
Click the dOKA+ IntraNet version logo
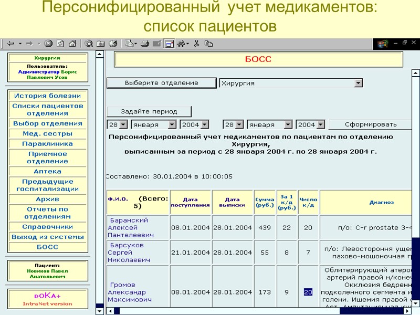47,299
